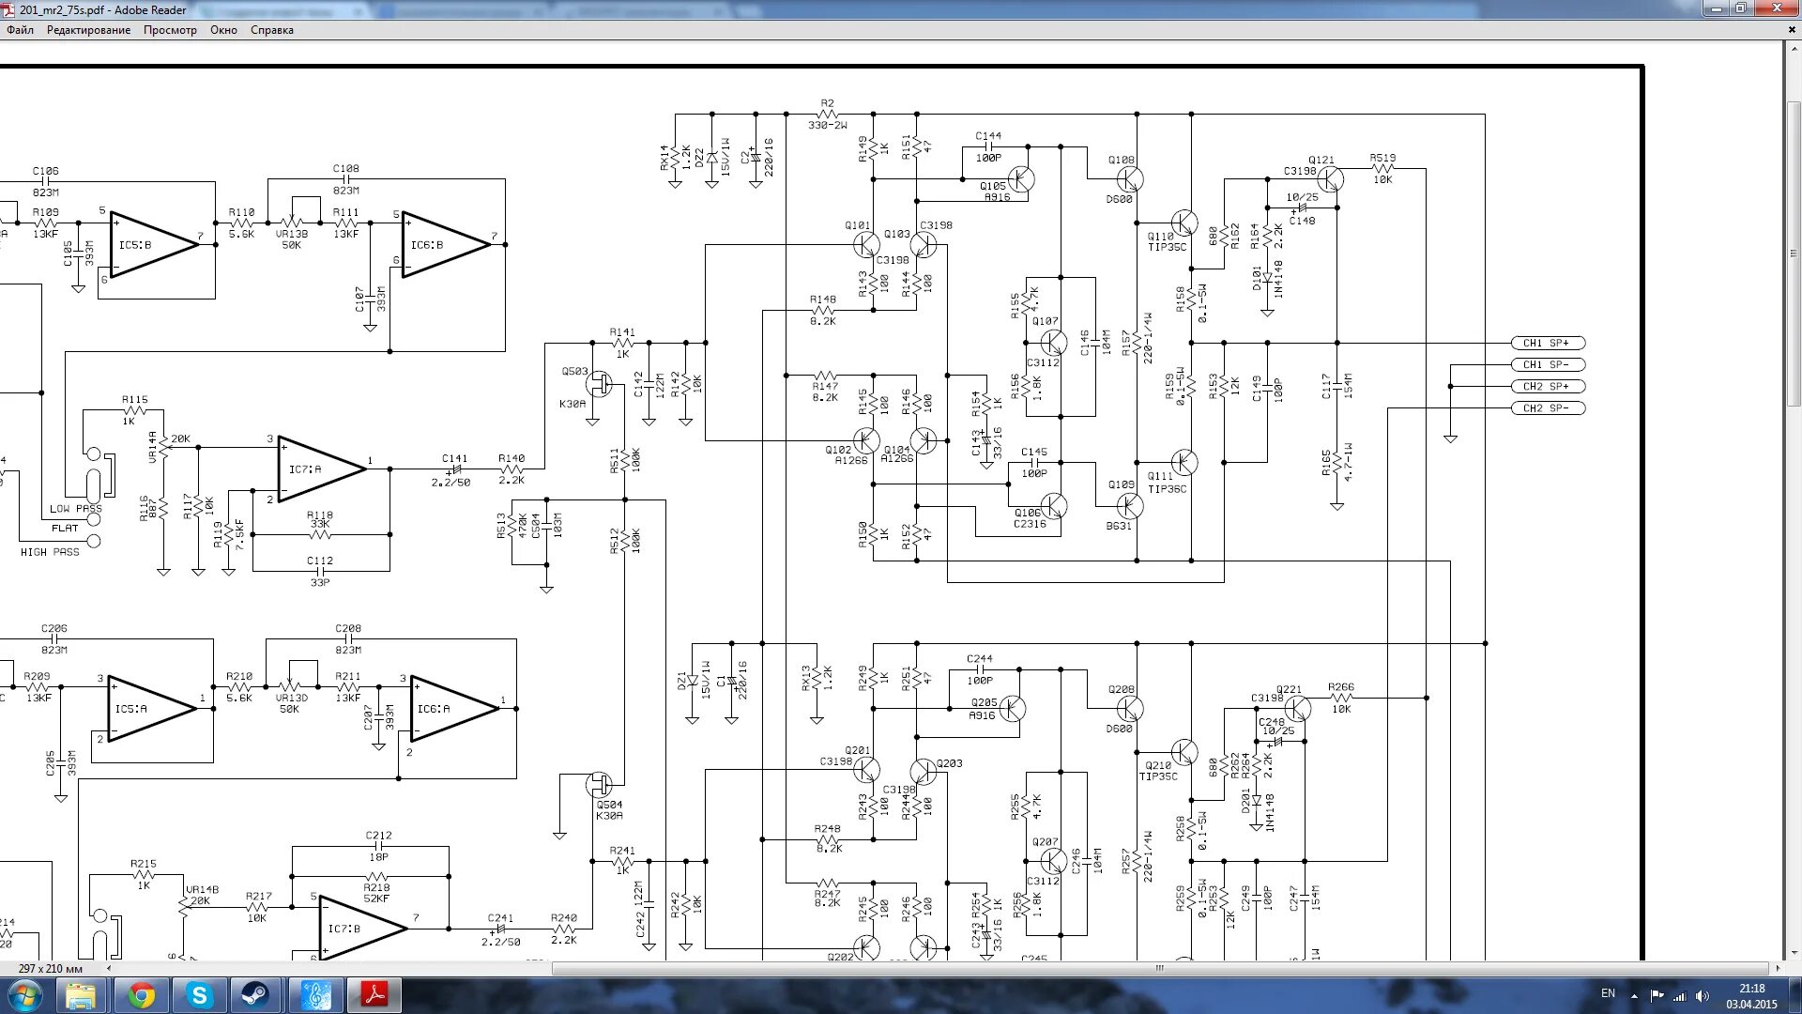This screenshot has width=1802, height=1014.
Task: Click the Show desktop strip beside clock
Action: (1795, 995)
